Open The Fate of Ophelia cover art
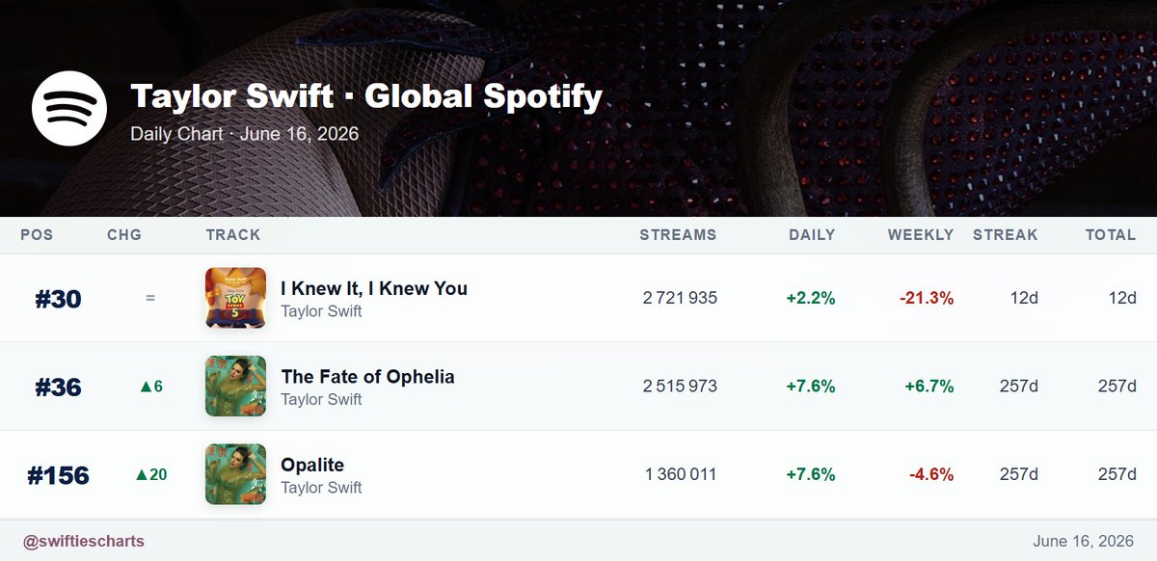The height and width of the screenshot is (561, 1157). point(235,387)
